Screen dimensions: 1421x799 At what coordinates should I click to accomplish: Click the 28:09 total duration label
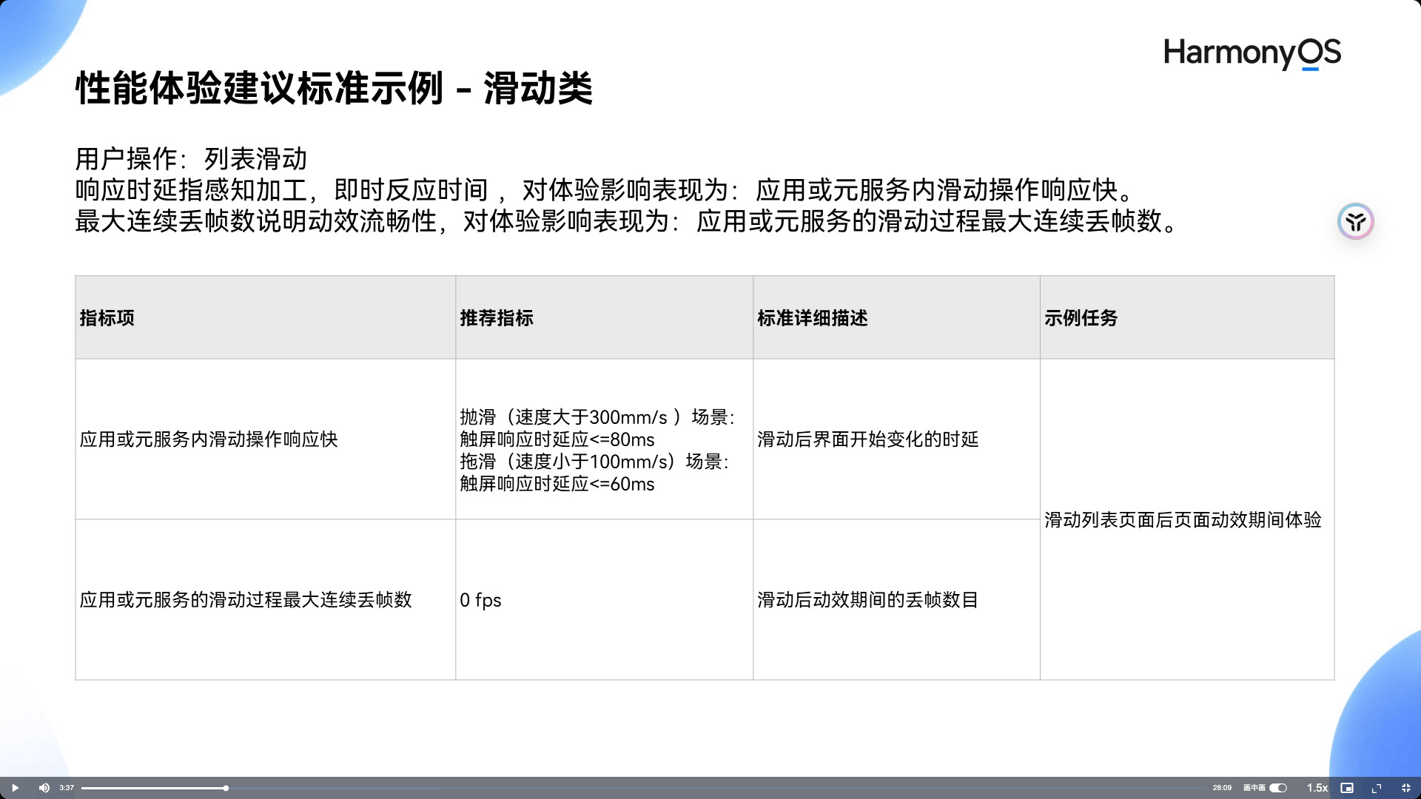pyautogui.click(x=1222, y=788)
